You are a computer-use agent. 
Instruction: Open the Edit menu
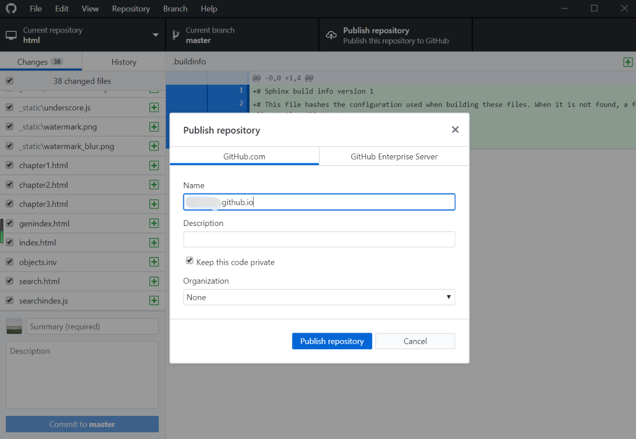[62, 9]
